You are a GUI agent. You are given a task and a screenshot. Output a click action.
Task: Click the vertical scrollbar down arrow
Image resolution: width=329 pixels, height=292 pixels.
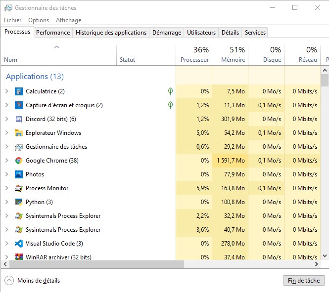[x=325, y=256]
